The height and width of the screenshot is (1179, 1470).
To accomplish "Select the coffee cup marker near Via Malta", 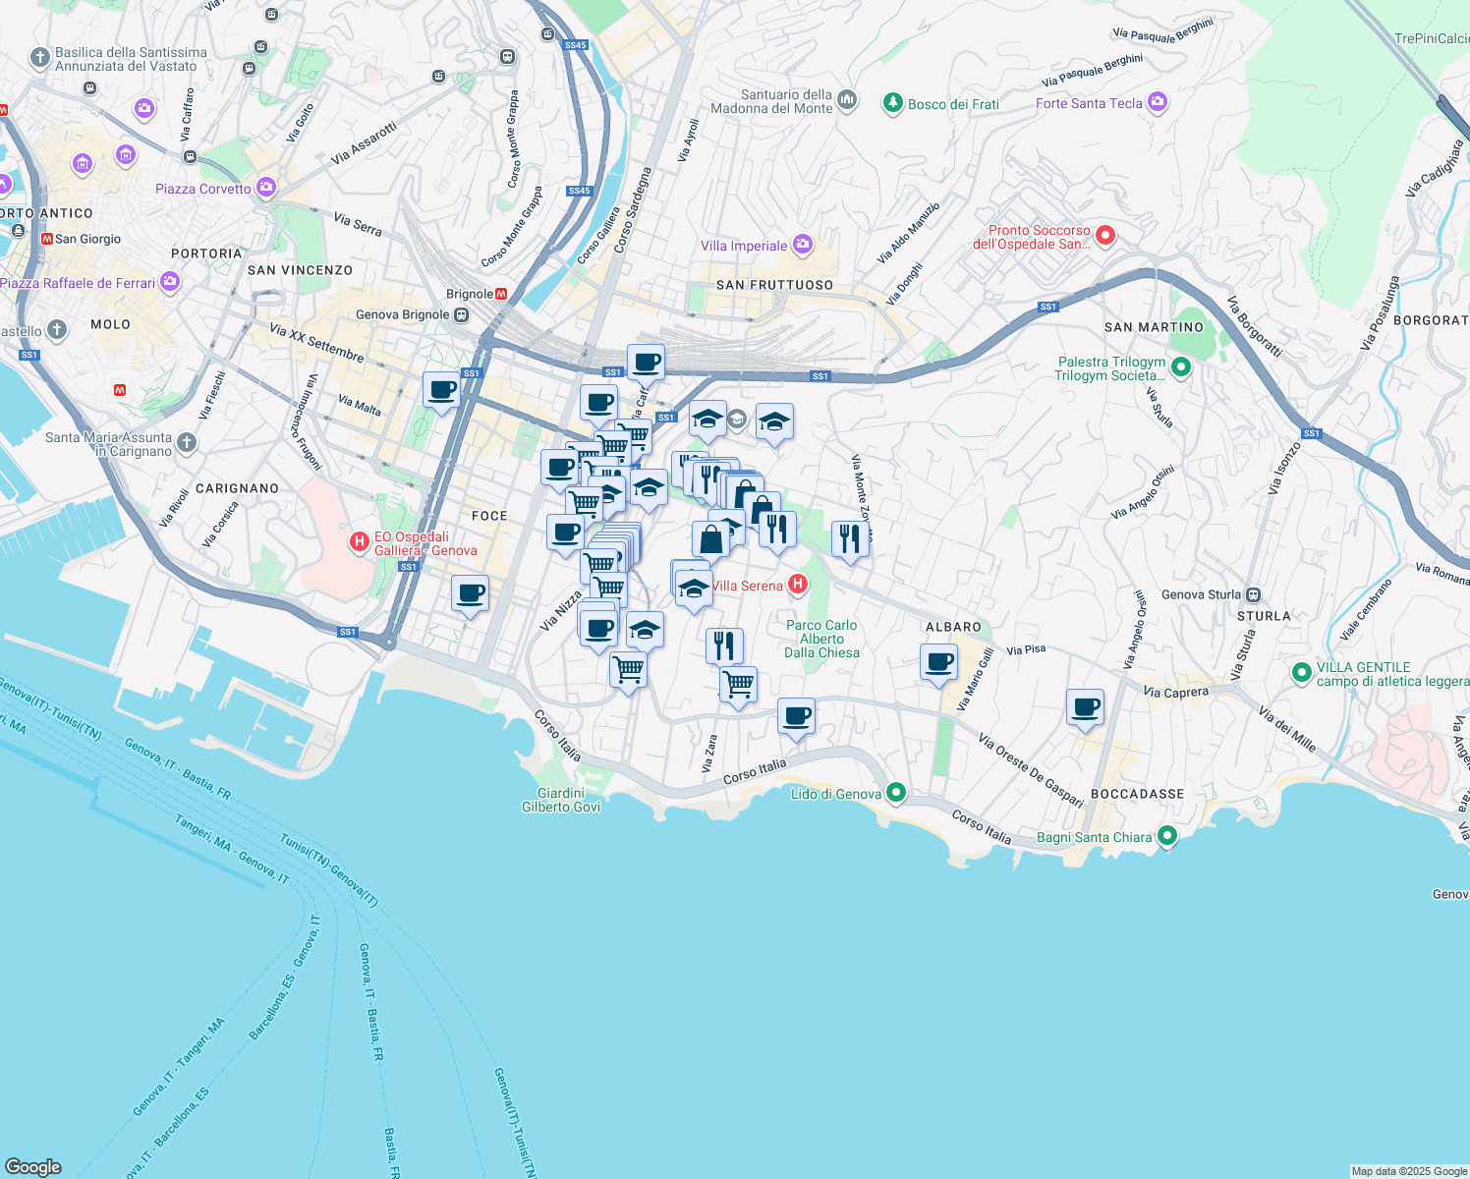I will (x=442, y=390).
